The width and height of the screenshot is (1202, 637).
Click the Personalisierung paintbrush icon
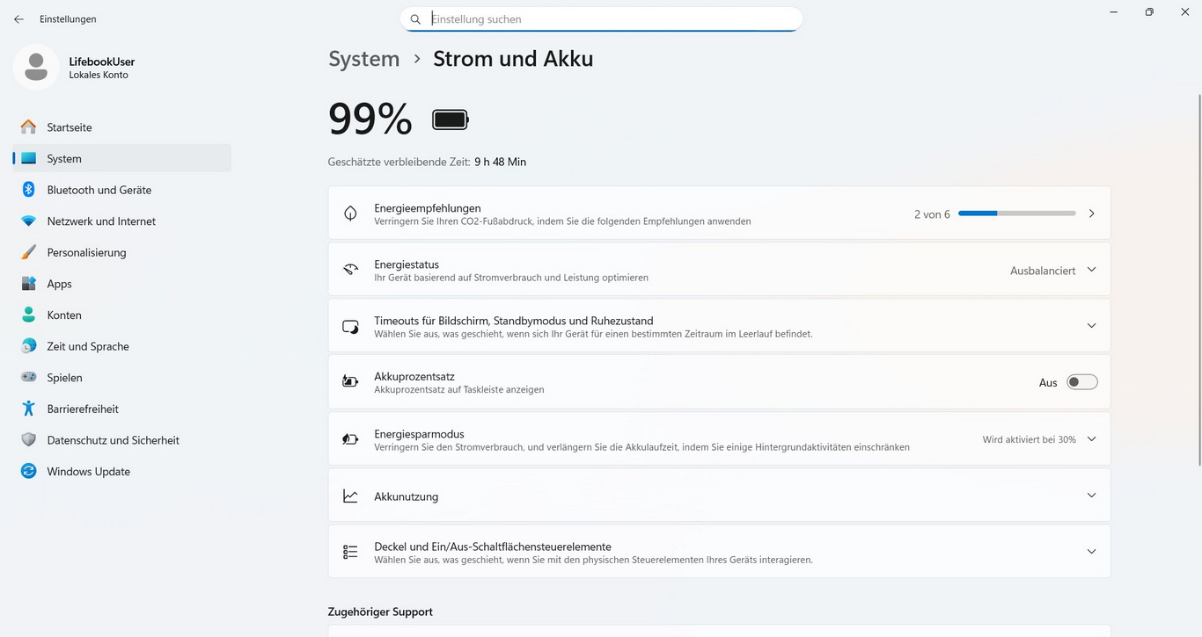point(29,252)
